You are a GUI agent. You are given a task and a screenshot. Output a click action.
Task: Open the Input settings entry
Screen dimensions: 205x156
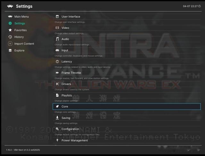[x=127, y=50]
